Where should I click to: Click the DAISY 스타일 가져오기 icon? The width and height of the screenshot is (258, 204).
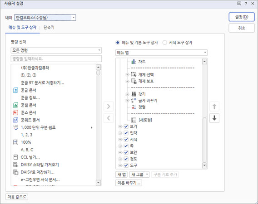pyautogui.click(x=15, y=165)
